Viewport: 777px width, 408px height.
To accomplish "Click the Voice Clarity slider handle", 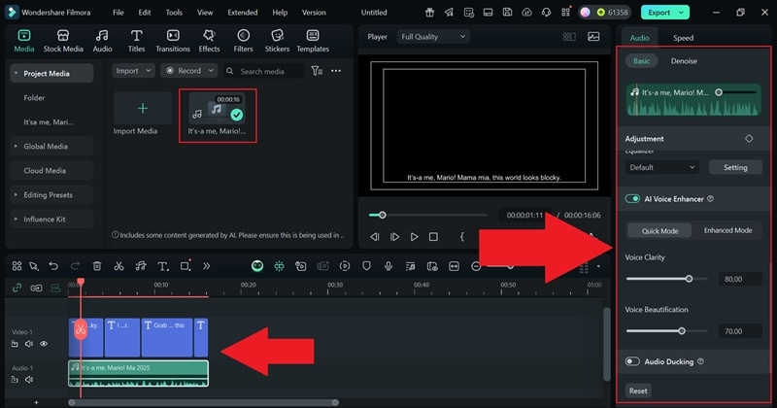I will pyautogui.click(x=689, y=279).
